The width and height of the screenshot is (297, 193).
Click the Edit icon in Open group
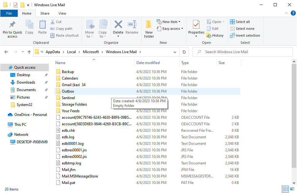[x=209, y=29]
